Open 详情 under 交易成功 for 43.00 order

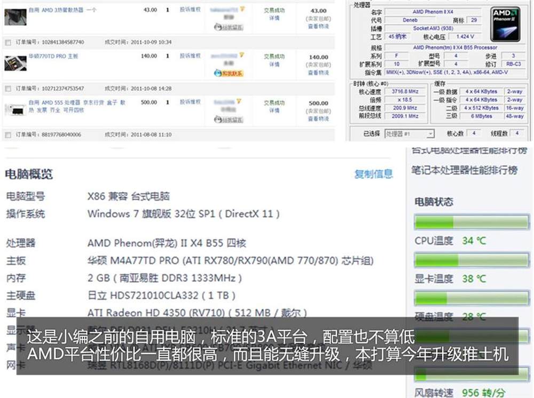click(274, 18)
